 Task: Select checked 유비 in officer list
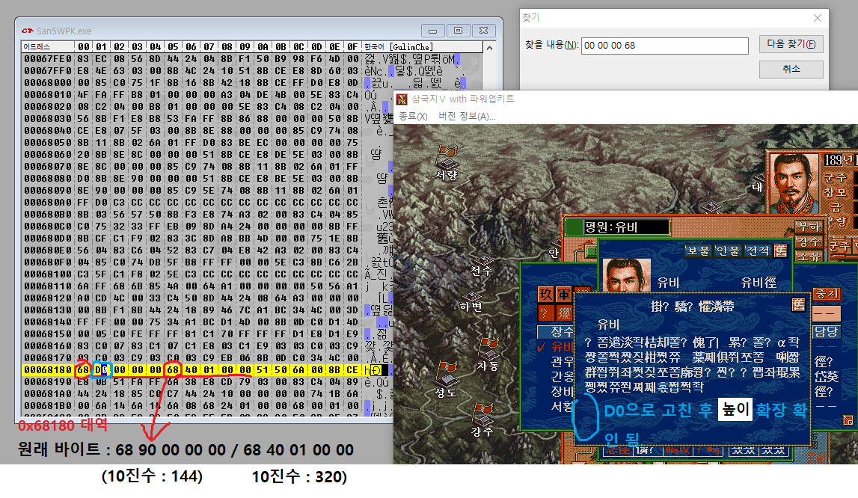[561, 346]
